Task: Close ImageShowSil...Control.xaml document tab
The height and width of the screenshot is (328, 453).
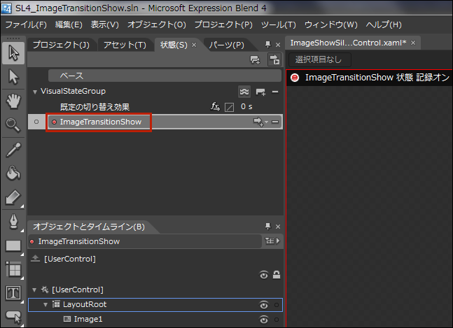Action: point(413,43)
